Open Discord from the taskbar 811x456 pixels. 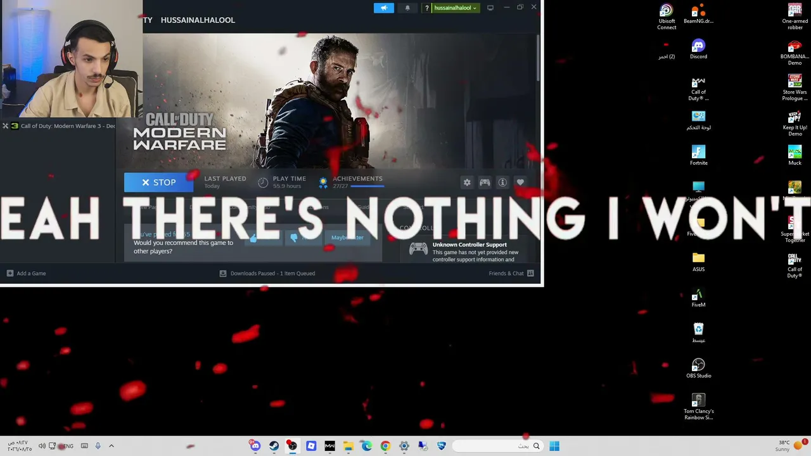255,446
